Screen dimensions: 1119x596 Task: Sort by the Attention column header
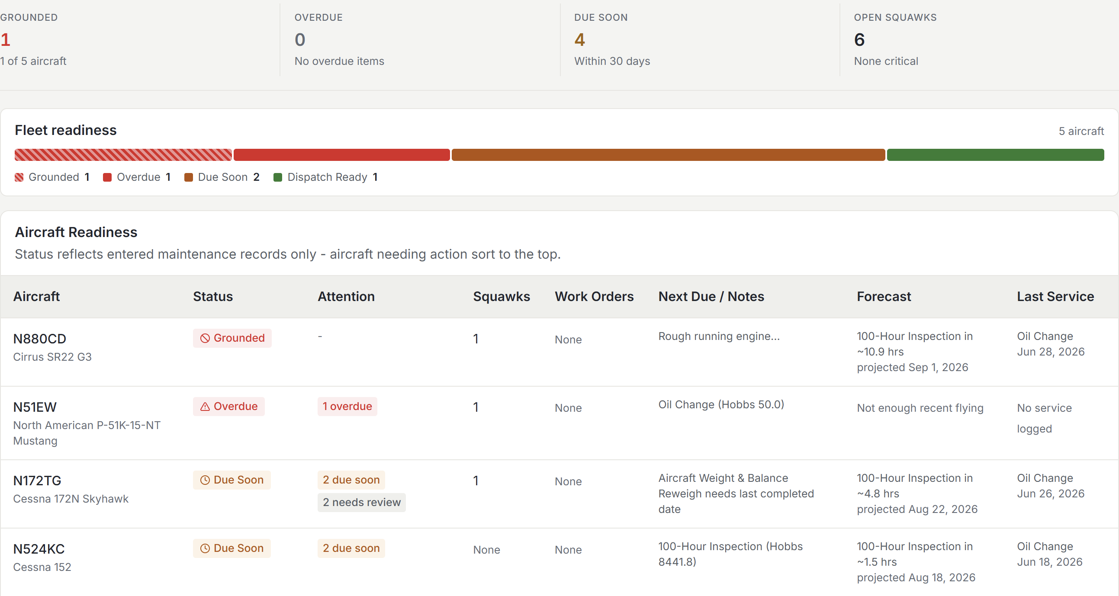pyautogui.click(x=346, y=296)
